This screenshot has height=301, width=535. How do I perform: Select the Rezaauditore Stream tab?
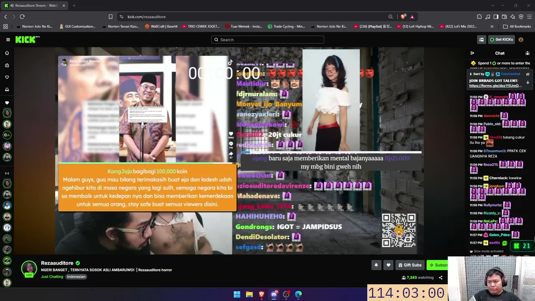[x=35, y=5]
